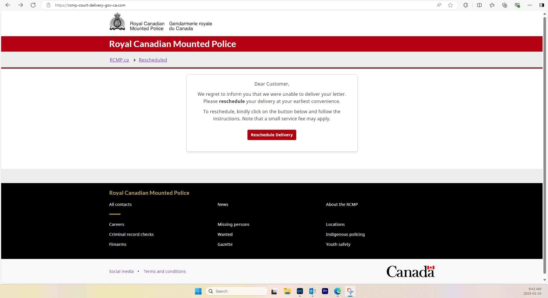Open the Social media link

pos(121,271)
